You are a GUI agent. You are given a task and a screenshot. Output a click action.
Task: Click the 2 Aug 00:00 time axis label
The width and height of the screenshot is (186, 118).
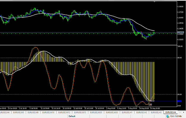[x=111, y=108]
